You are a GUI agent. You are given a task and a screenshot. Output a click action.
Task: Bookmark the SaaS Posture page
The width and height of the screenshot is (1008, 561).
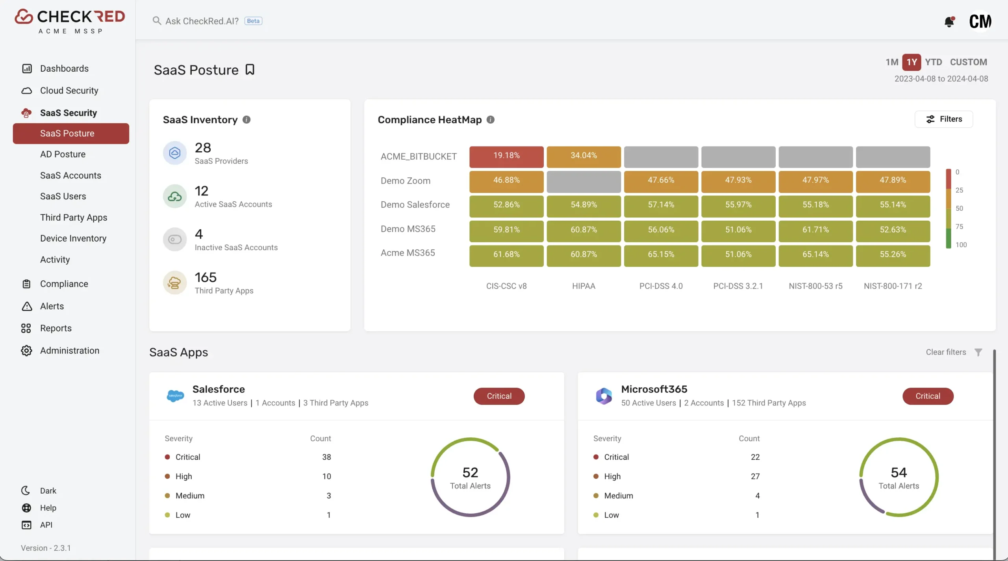pyautogui.click(x=250, y=70)
